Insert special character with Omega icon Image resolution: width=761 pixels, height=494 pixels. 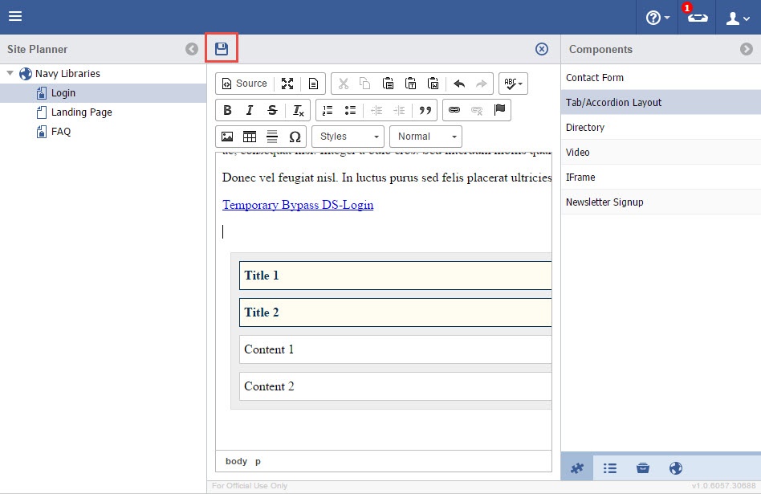pos(295,137)
